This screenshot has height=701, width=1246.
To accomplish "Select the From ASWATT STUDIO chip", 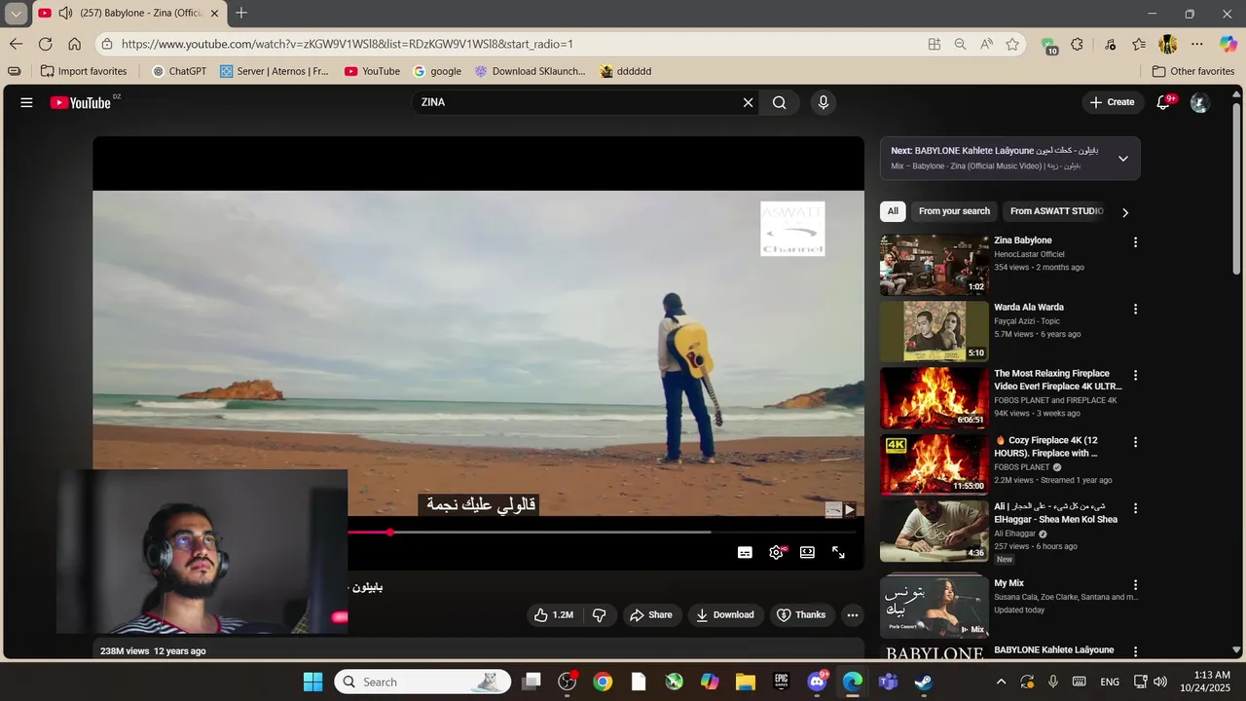I will pyautogui.click(x=1056, y=211).
